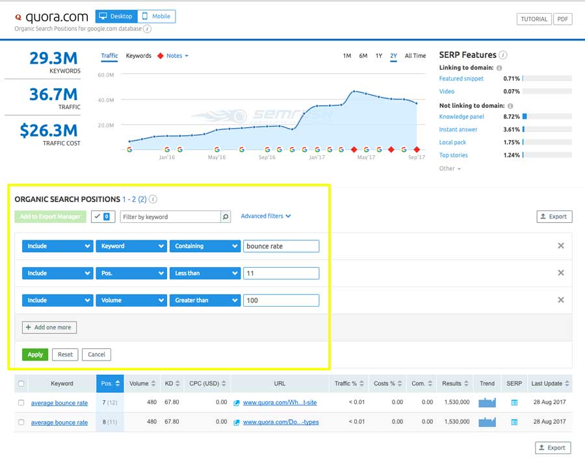Viewport: 585px width, 460px height.
Task: Click Add one more filter
Action: coord(49,327)
